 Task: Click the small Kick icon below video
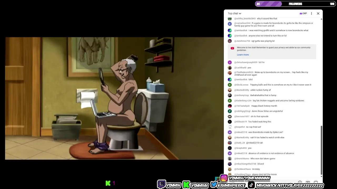coord(108,183)
